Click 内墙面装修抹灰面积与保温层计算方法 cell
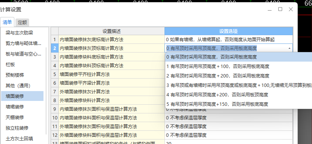 tap(112, 109)
